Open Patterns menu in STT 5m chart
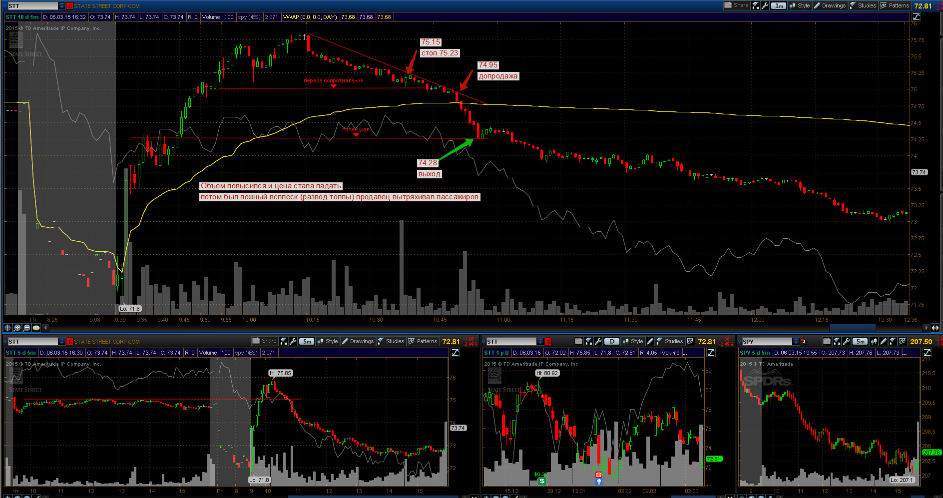Image resolution: width=943 pixels, height=498 pixels. tap(423, 341)
